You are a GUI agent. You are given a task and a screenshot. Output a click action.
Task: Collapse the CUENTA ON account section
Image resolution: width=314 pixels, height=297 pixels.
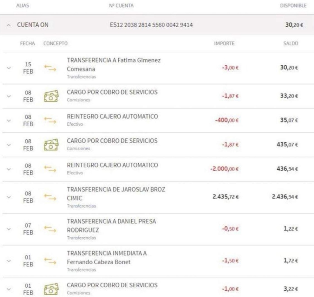[x=9, y=25]
